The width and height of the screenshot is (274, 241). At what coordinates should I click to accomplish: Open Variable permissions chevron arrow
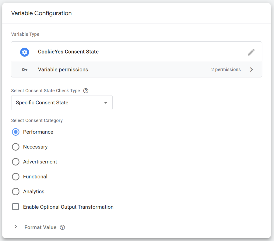[x=252, y=70]
